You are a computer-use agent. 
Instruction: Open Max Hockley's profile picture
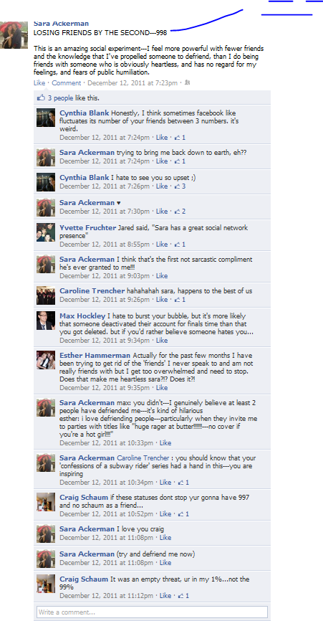[x=46, y=321]
